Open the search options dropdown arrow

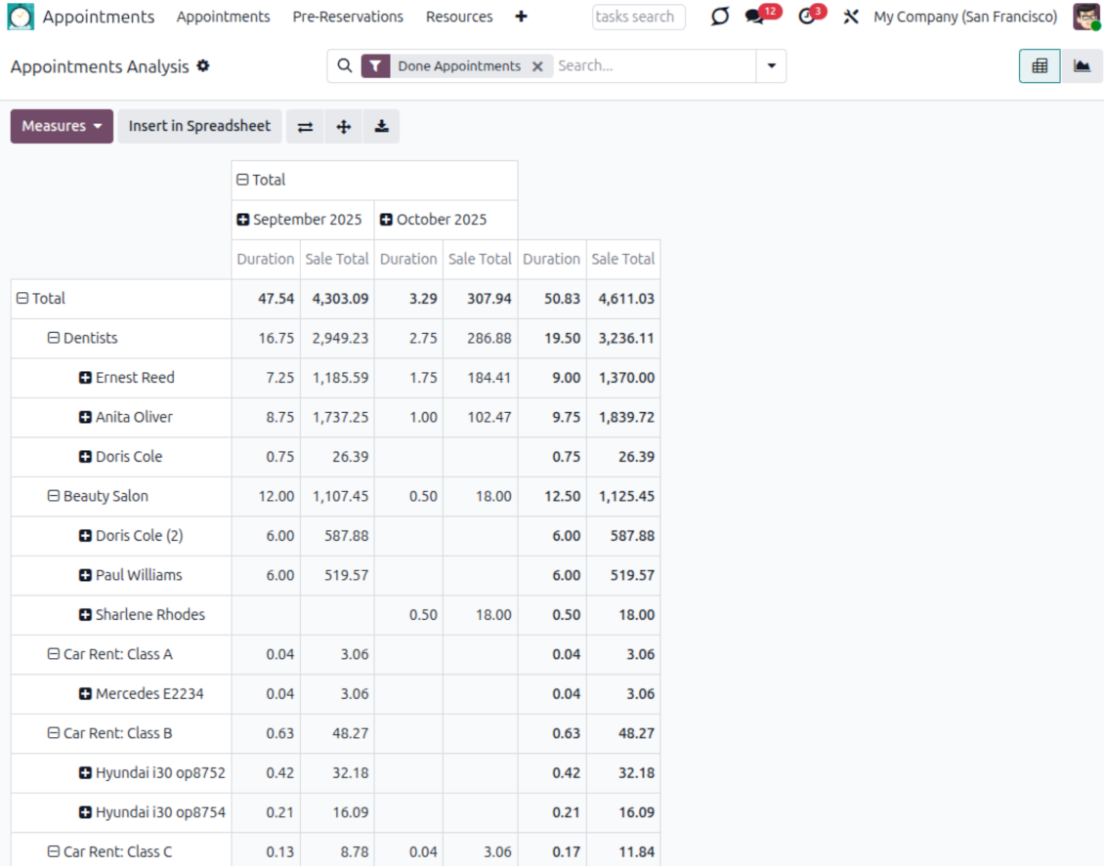771,66
